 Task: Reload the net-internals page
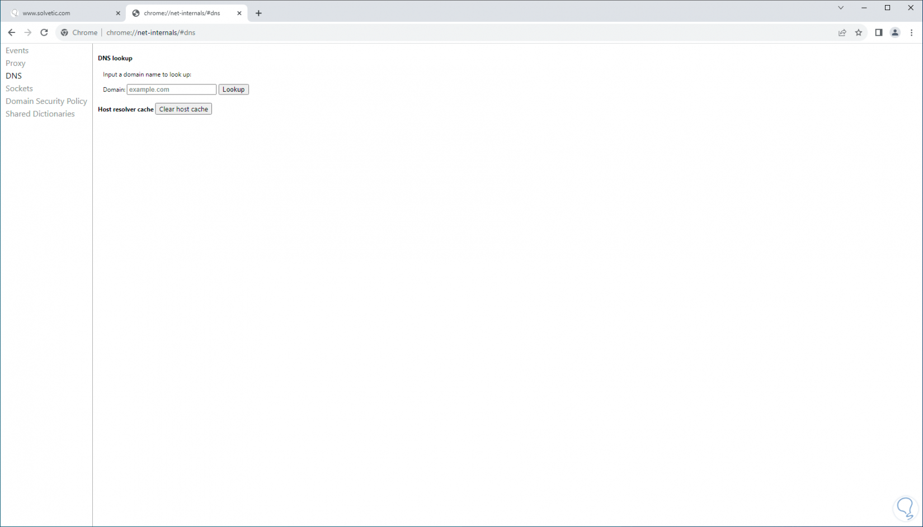pyautogui.click(x=44, y=32)
